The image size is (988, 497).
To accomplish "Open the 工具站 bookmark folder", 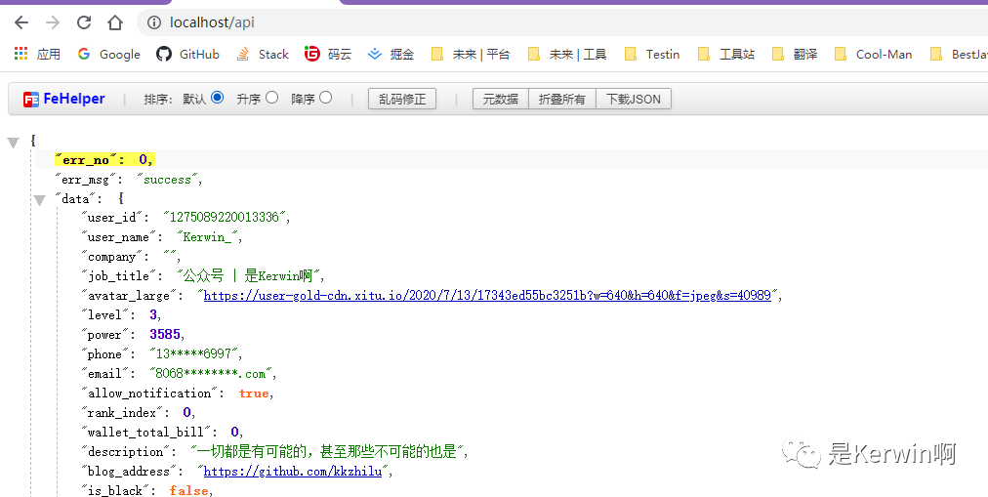I will (726, 54).
